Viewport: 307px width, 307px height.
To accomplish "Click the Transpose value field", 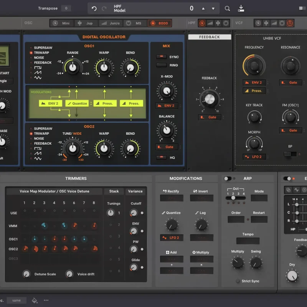I will [x=66, y=8].
